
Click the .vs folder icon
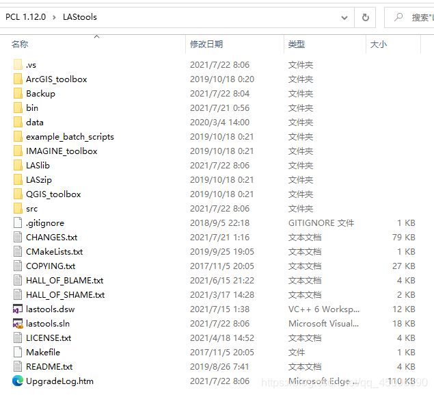pos(18,64)
